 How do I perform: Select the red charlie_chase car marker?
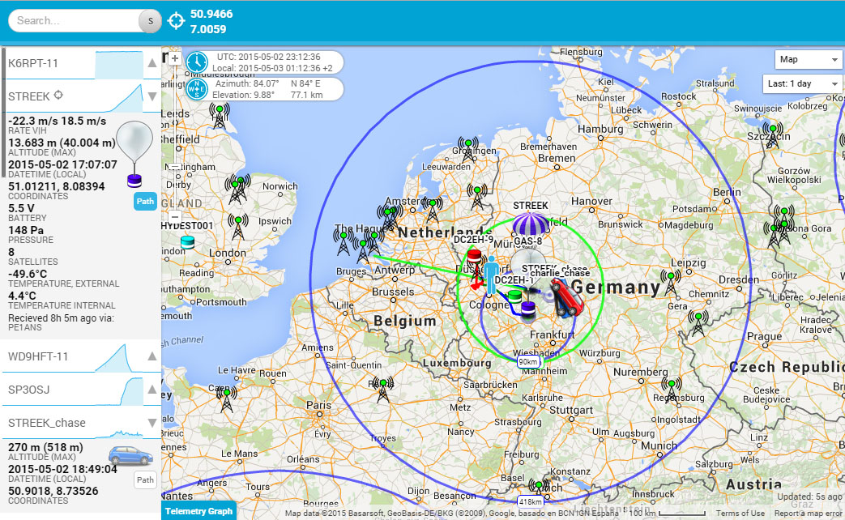pos(570,298)
